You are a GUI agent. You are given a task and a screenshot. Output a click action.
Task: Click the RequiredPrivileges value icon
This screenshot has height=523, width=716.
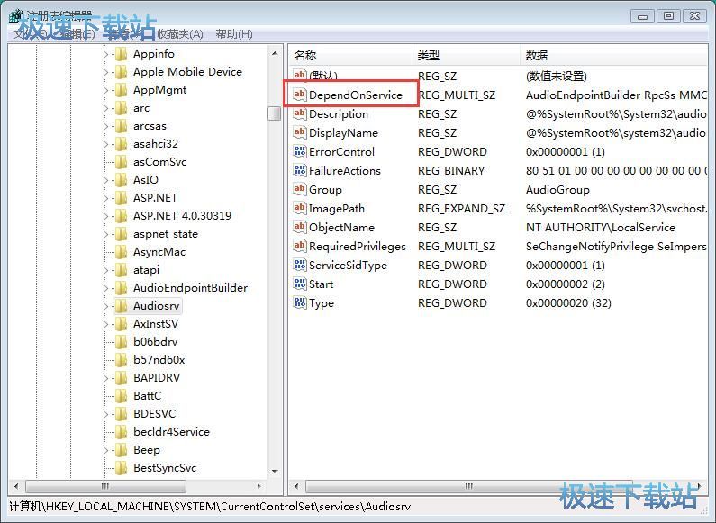[300, 246]
